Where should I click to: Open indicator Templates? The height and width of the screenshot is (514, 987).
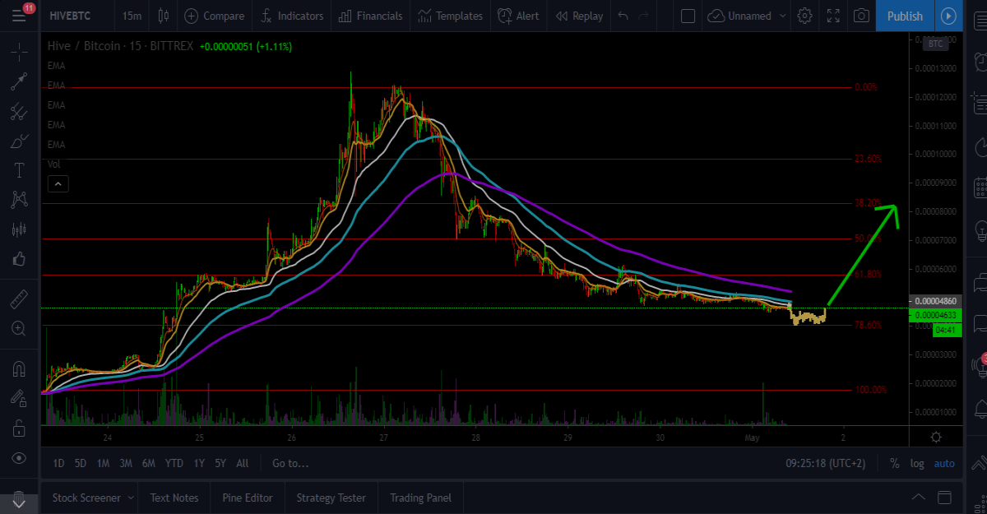450,16
